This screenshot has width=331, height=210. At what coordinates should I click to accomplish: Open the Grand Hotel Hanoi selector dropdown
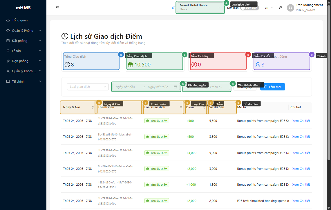(x=200, y=8)
